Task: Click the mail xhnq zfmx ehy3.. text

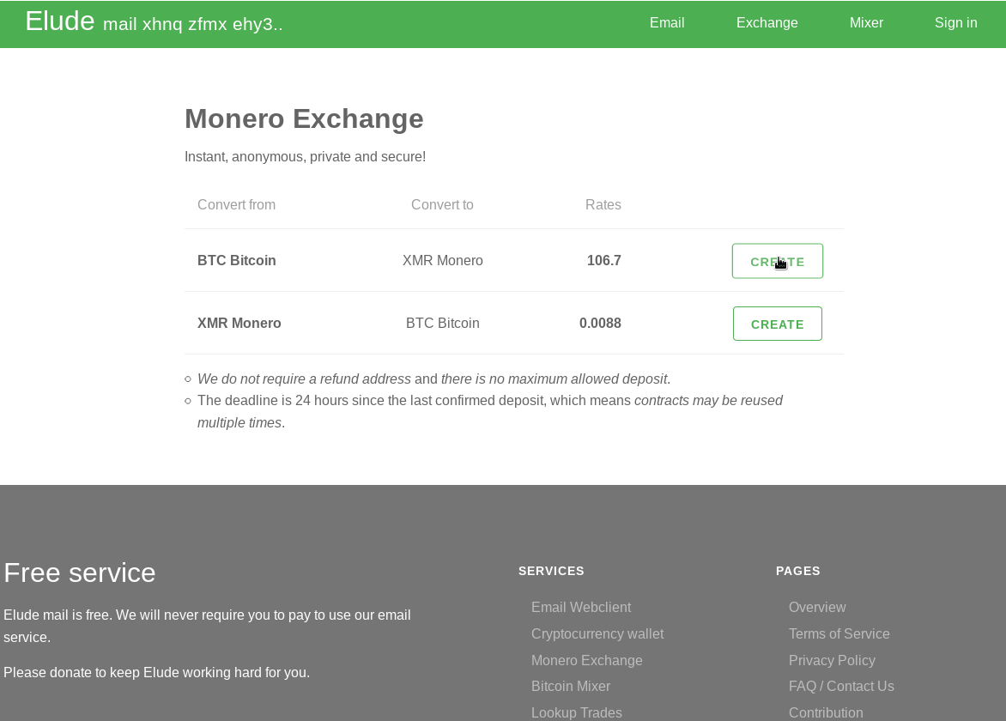Action: coord(193,24)
